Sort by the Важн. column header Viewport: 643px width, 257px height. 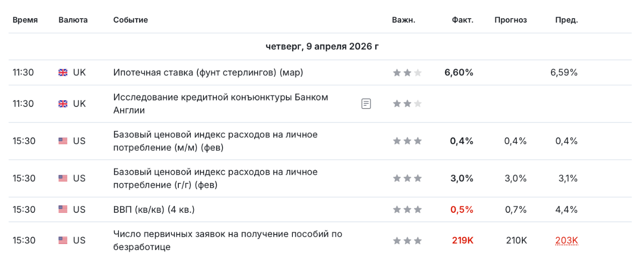point(403,20)
